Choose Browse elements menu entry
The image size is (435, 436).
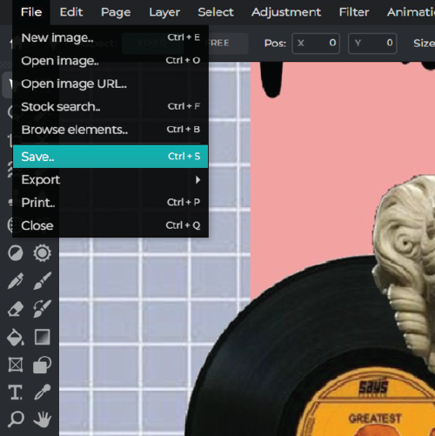tap(110, 130)
